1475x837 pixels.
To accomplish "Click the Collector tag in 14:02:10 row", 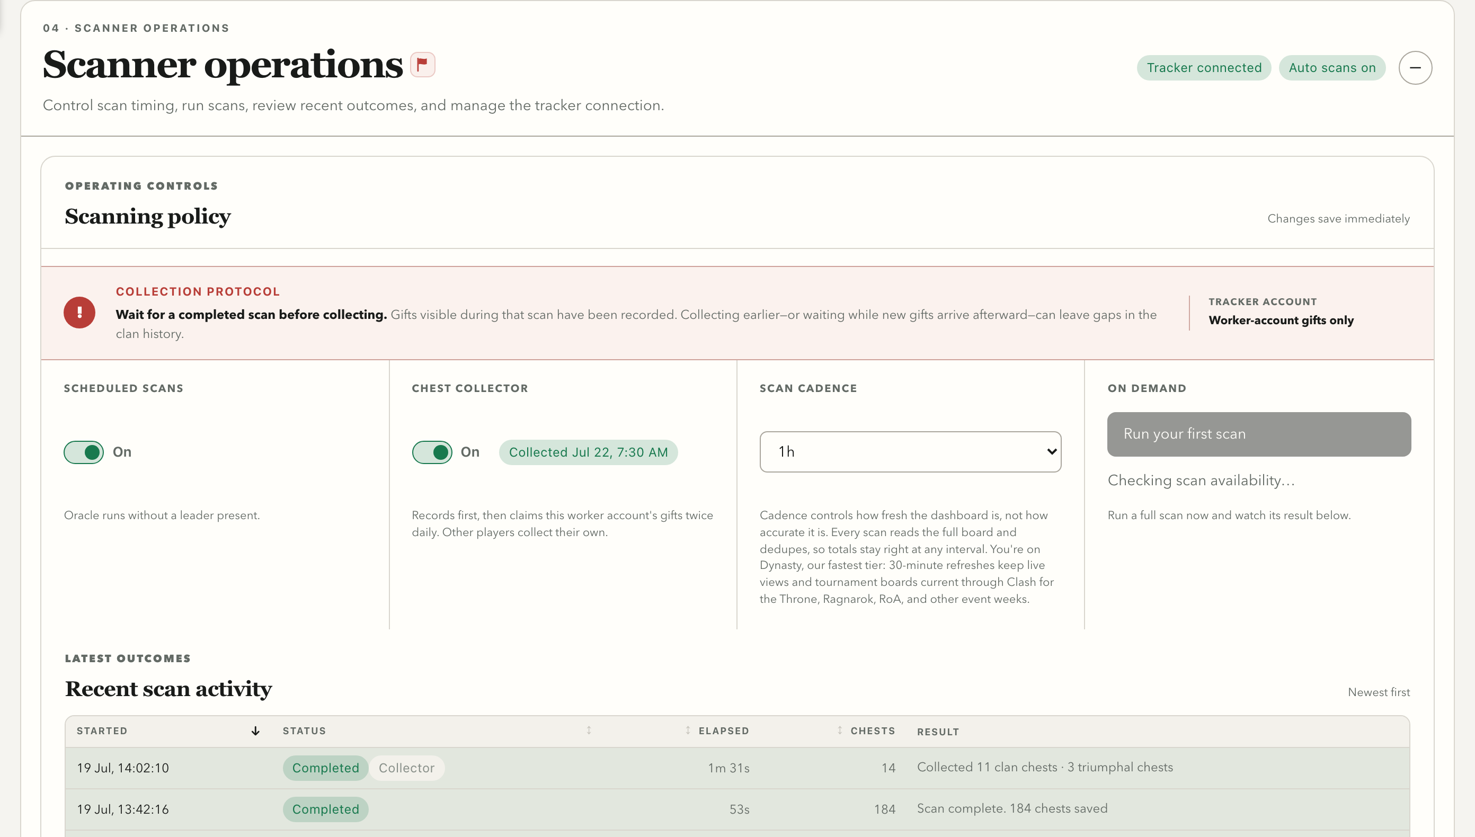I will click(406, 768).
